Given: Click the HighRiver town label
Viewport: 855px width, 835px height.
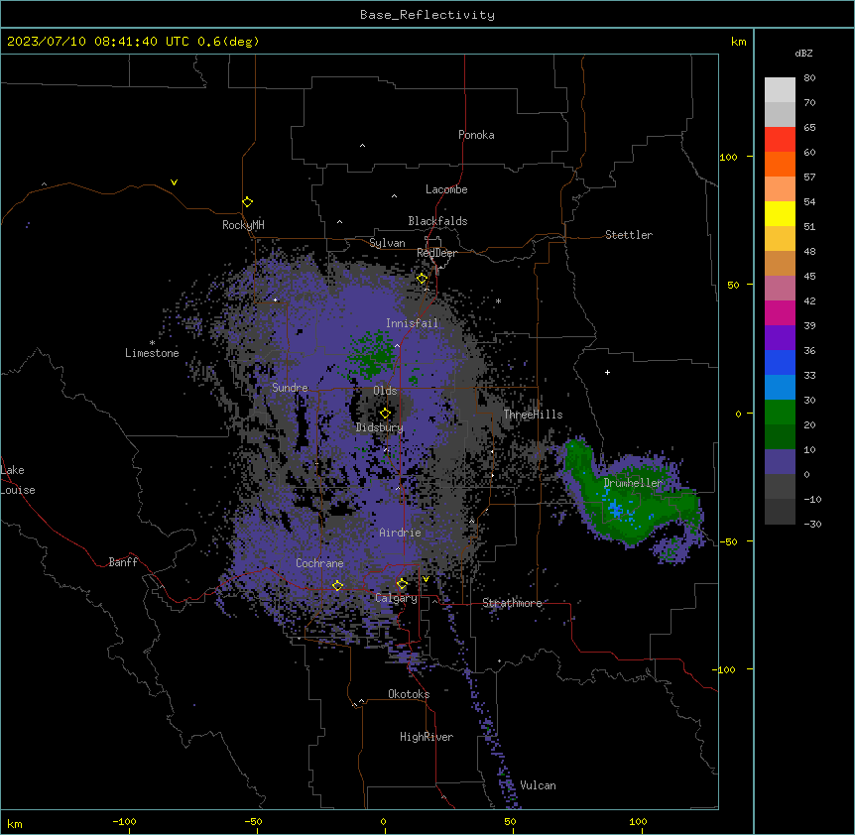Looking at the screenshot, I should (x=427, y=737).
